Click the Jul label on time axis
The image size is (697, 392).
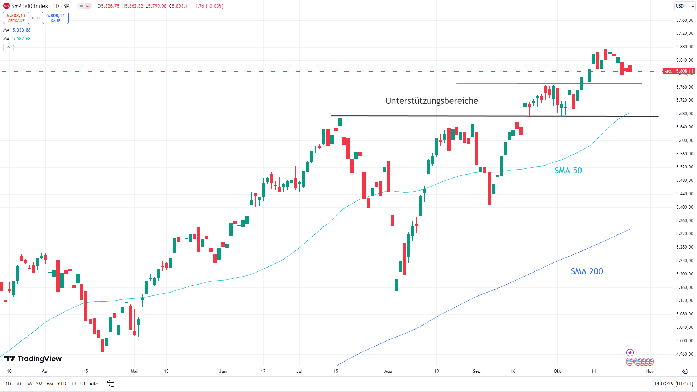[x=299, y=371]
